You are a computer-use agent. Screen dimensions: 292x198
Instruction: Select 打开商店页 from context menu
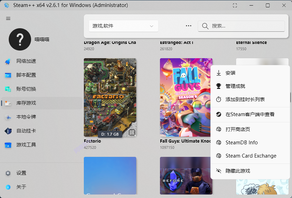pos(250,129)
